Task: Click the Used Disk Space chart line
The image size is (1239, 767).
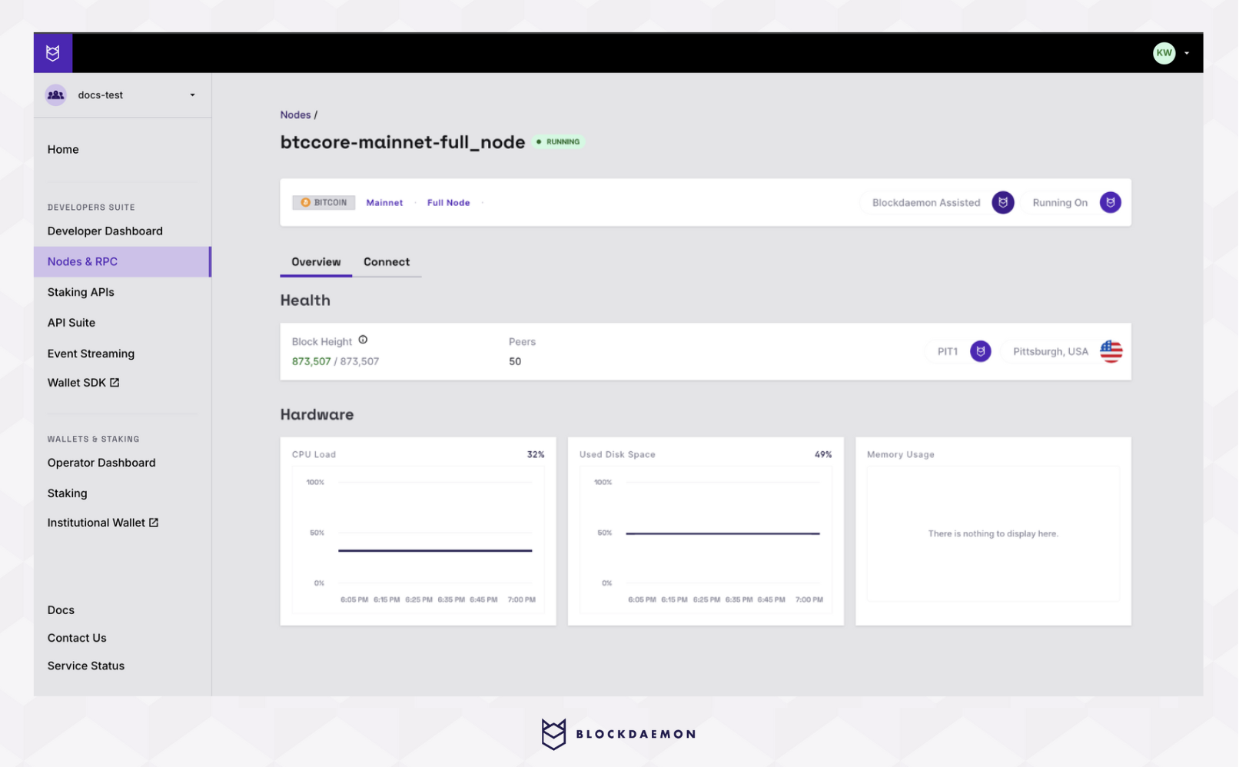Action: [x=722, y=533]
